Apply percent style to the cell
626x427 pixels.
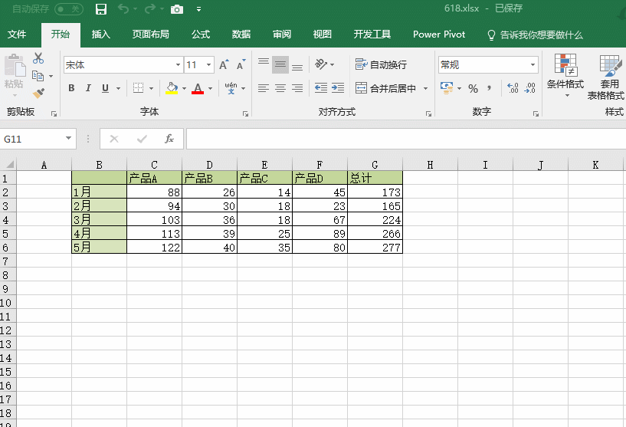pos(473,88)
